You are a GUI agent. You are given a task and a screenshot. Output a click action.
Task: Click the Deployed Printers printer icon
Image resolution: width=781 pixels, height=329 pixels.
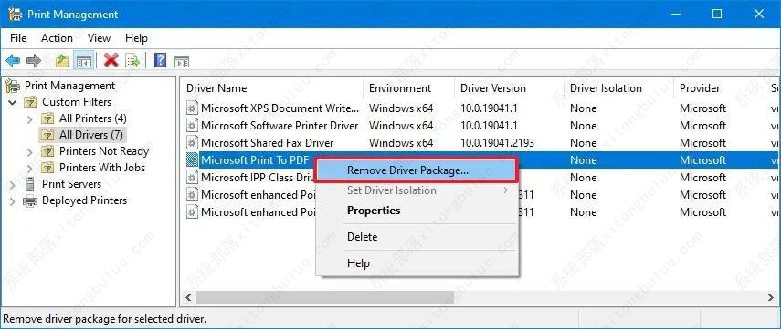(x=30, y=200)
